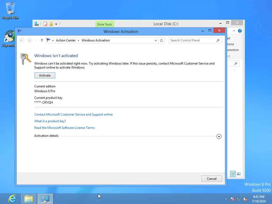This screenshot has height=204, width=272.
Task: Launch Internet Explorer from the taskbar
Action: pos(12,199)
